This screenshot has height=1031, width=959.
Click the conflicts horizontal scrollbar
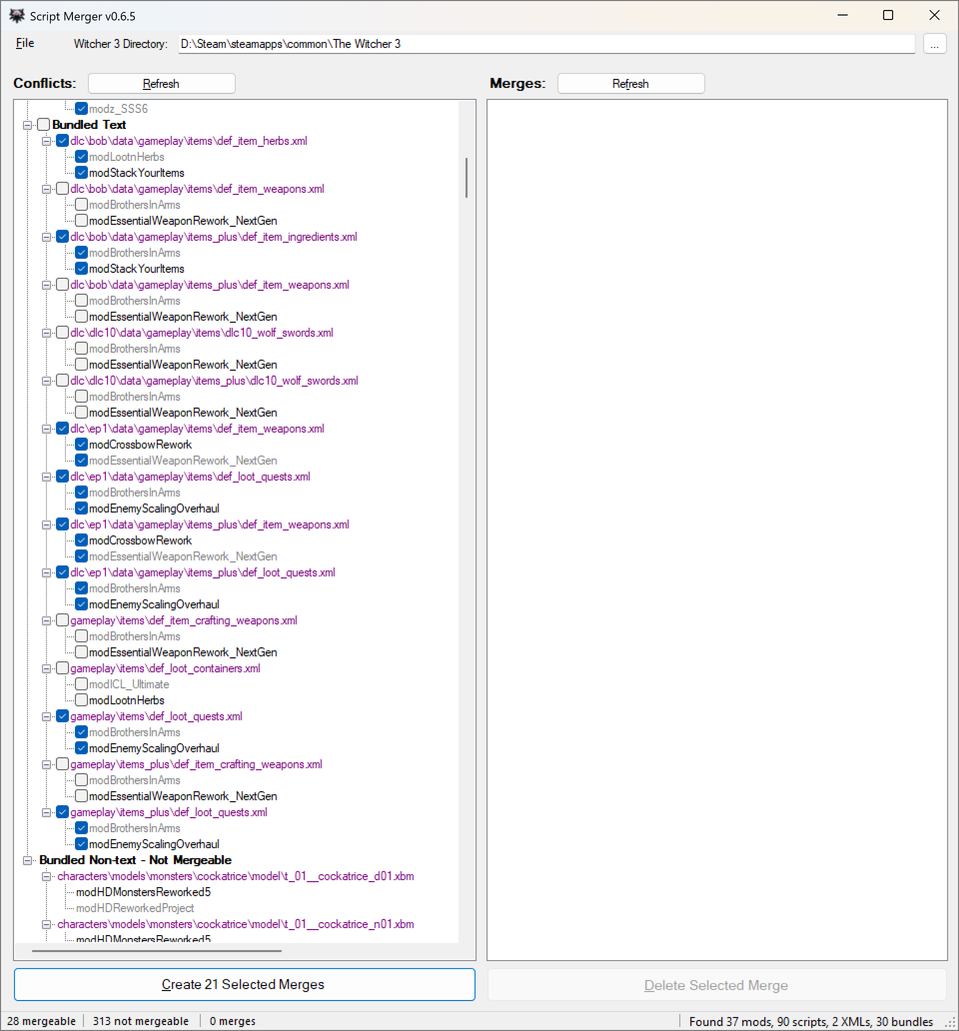coord(157,951)
